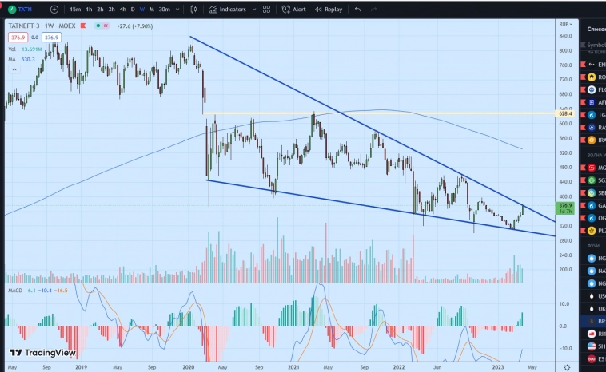Click the 628.4 horizontal line price label

565,113
